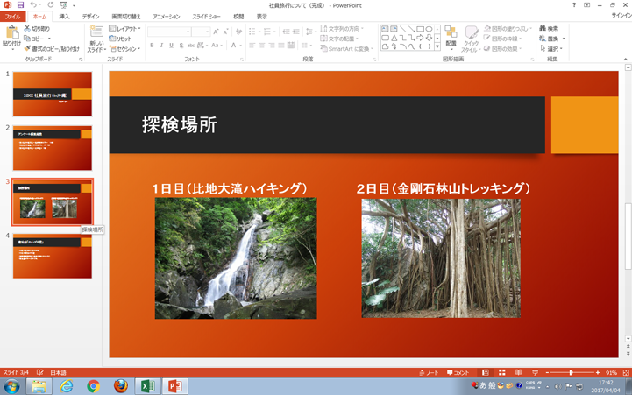This screenshot has height=395, width=632.
Task: Select the Rectangle shape in shapes gallery
Action: click(420, 29)
